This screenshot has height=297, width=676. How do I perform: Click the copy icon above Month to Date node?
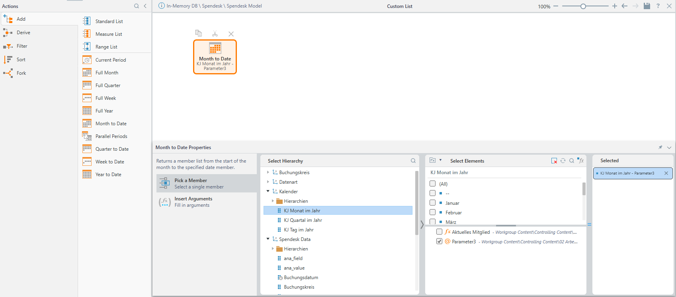tap(199, 33)
